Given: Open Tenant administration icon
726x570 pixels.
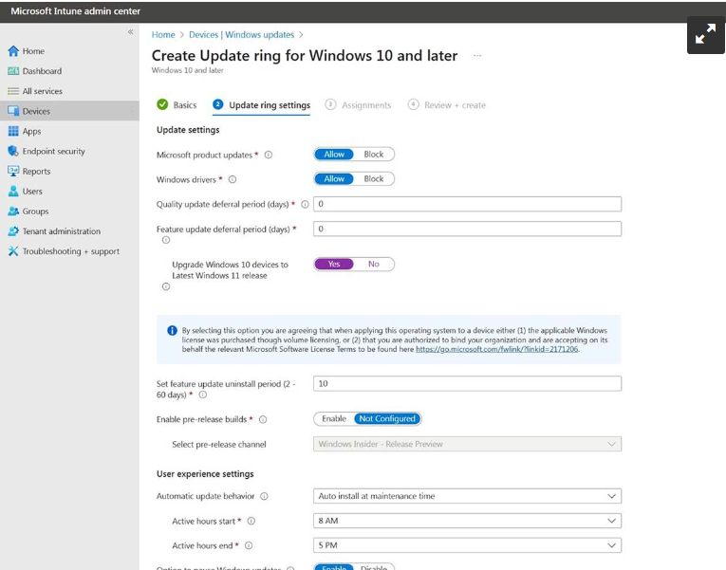Looking at the screenshot, I should point(13,231).
